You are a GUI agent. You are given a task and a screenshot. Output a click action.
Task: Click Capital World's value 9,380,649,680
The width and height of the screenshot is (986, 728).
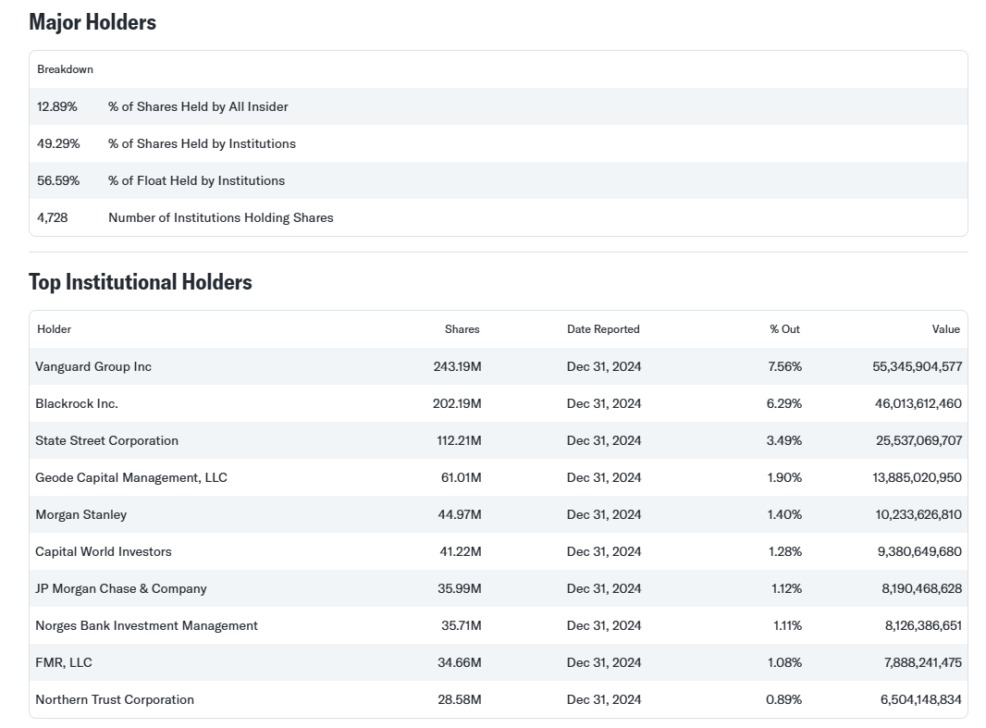click(x=920, y=551)
